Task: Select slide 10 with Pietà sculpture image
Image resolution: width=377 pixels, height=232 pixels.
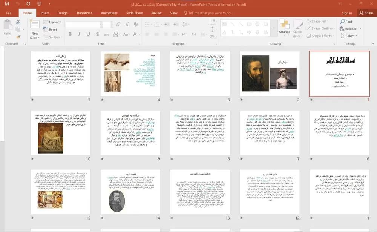Action: tap(61, 133)
